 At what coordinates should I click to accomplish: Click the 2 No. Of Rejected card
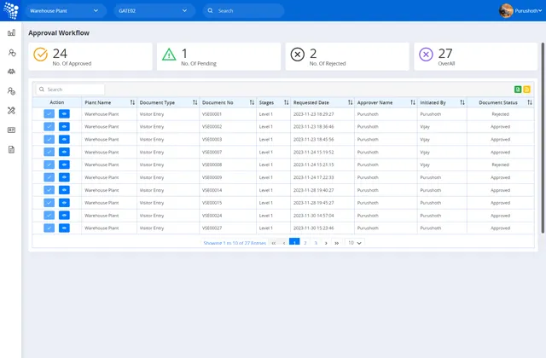coord(347,56)
